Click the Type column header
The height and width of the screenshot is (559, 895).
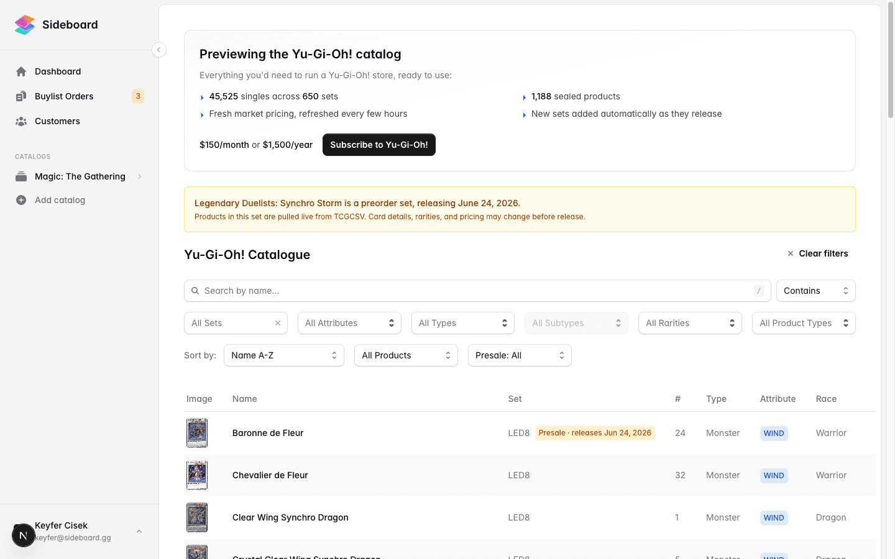[716, 399]
